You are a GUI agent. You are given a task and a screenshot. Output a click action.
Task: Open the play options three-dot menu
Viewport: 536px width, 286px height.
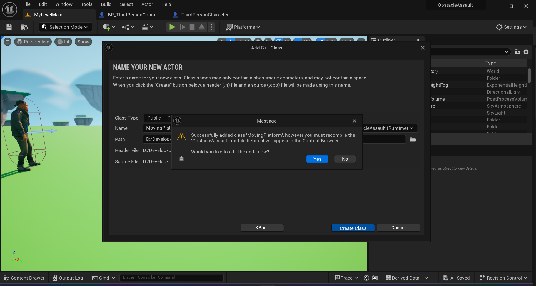[x=211, y=27]
